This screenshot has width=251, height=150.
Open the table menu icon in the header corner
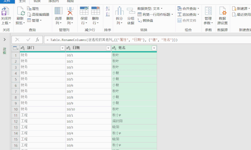pyautogui.click(x=16, y=48)
